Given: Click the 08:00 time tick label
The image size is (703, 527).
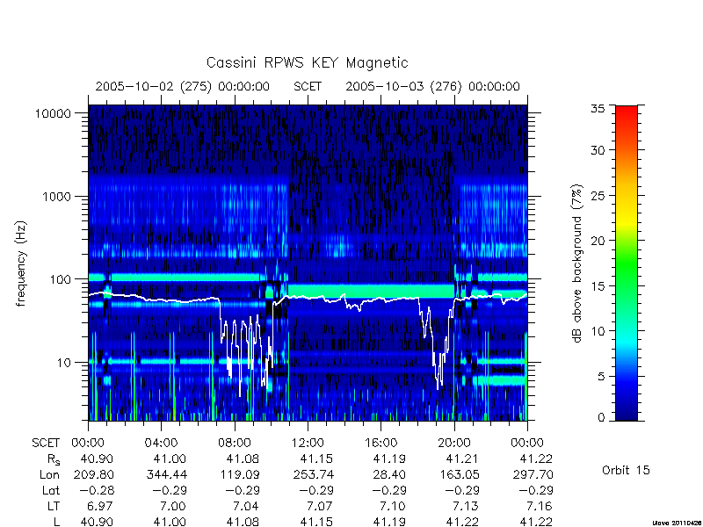Looking at the screenshot, I should 235,443.
